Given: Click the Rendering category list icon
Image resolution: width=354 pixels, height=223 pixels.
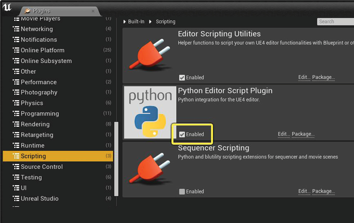Looking at the screenshot, I should coord(16,124).
